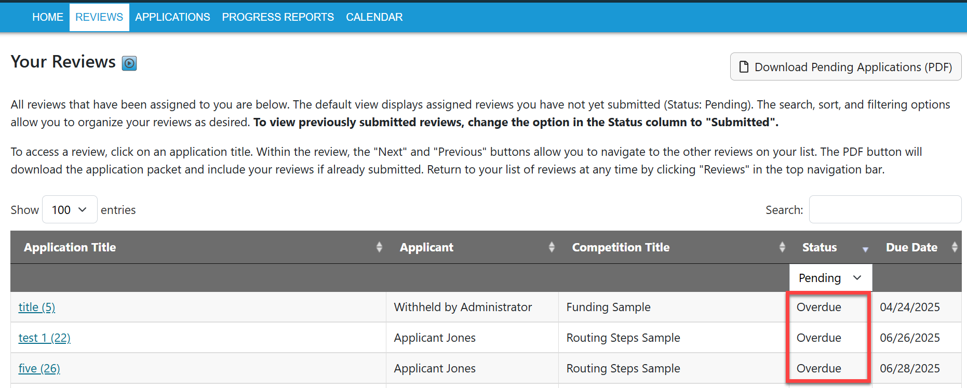Open the five (26) application link

click(x=39, y=368)
